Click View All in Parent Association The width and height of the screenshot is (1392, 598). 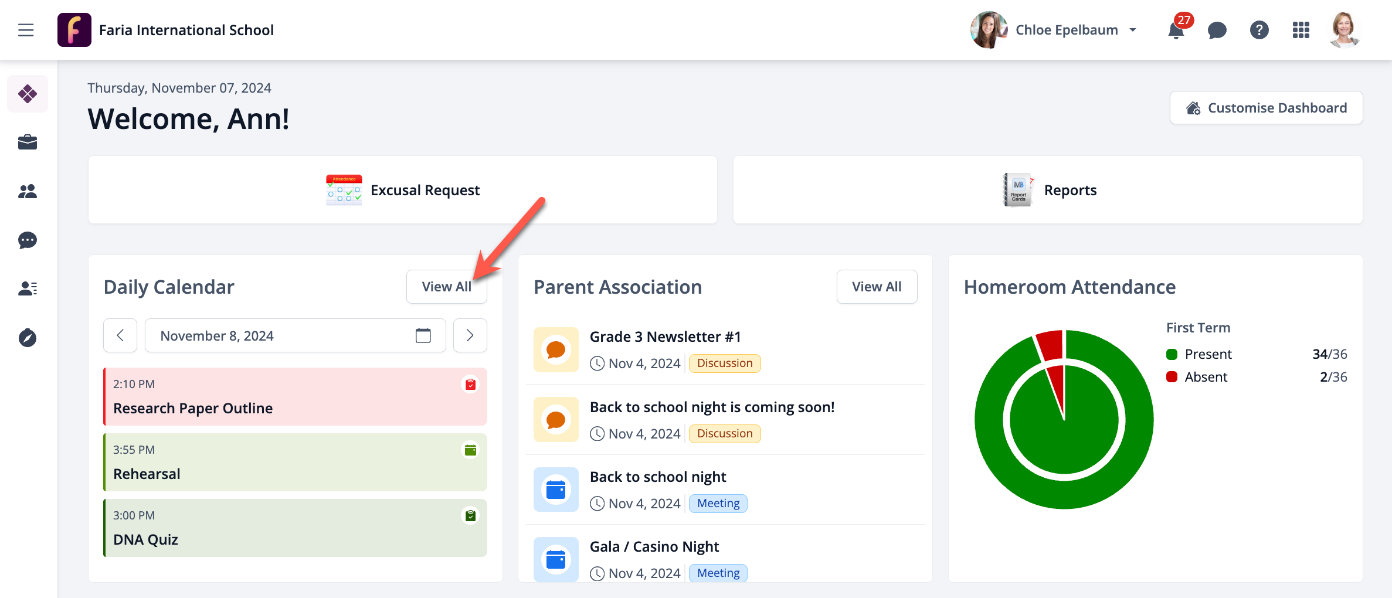pyautogui.click(x=877, y=287)
